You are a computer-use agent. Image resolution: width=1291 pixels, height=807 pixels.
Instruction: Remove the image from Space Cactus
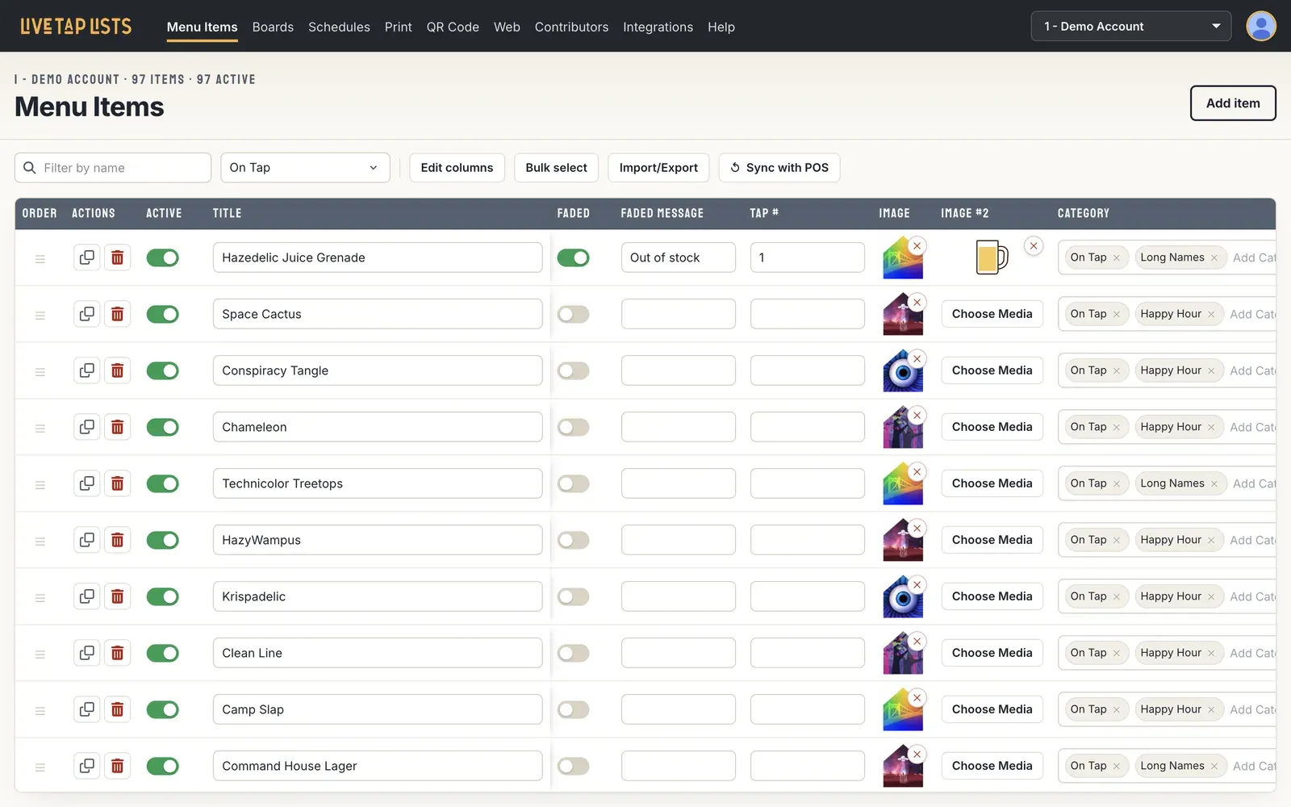[x=917, y=303]
